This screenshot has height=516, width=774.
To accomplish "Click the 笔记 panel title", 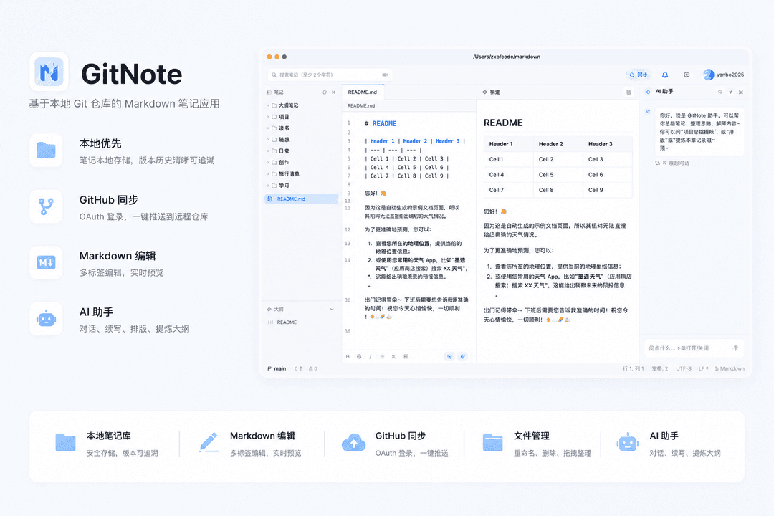I will 278,92.
